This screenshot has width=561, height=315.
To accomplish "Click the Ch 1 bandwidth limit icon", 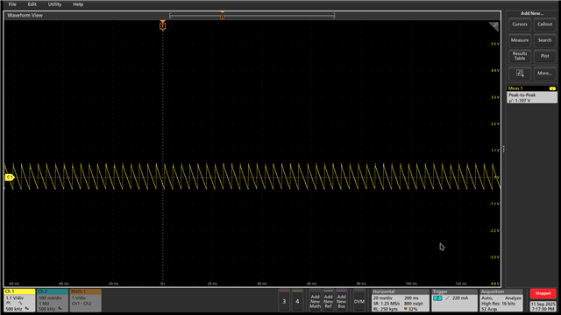I will coord(27,309).
